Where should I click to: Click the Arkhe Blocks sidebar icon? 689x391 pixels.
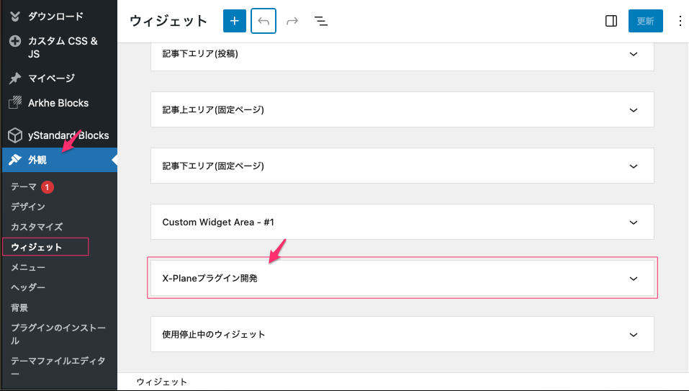(14, 103)
